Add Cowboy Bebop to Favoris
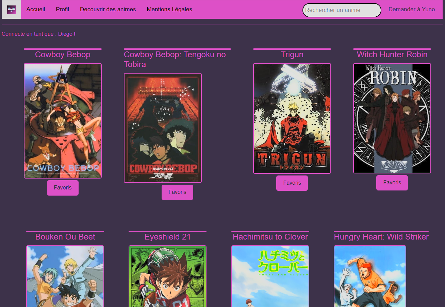This screenshot has width=445, height=307. 63,188
